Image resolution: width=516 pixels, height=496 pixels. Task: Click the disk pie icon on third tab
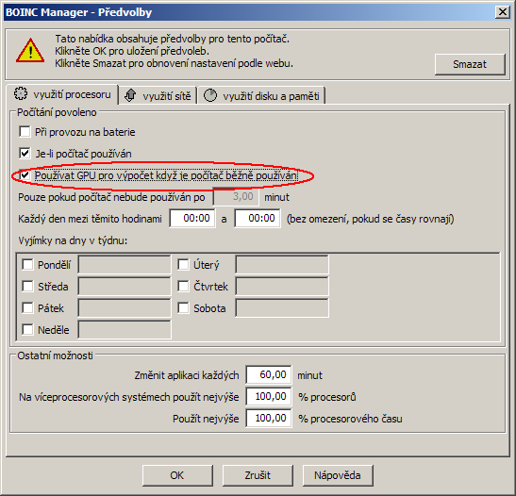(210, 96)
